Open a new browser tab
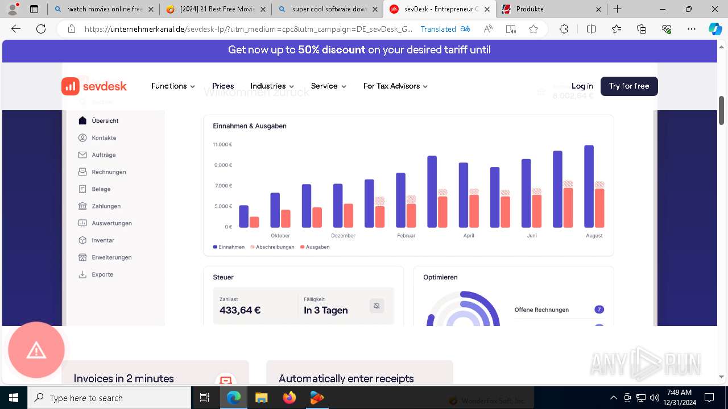Screen dimensions: 728x409 (x=618, y=9)
